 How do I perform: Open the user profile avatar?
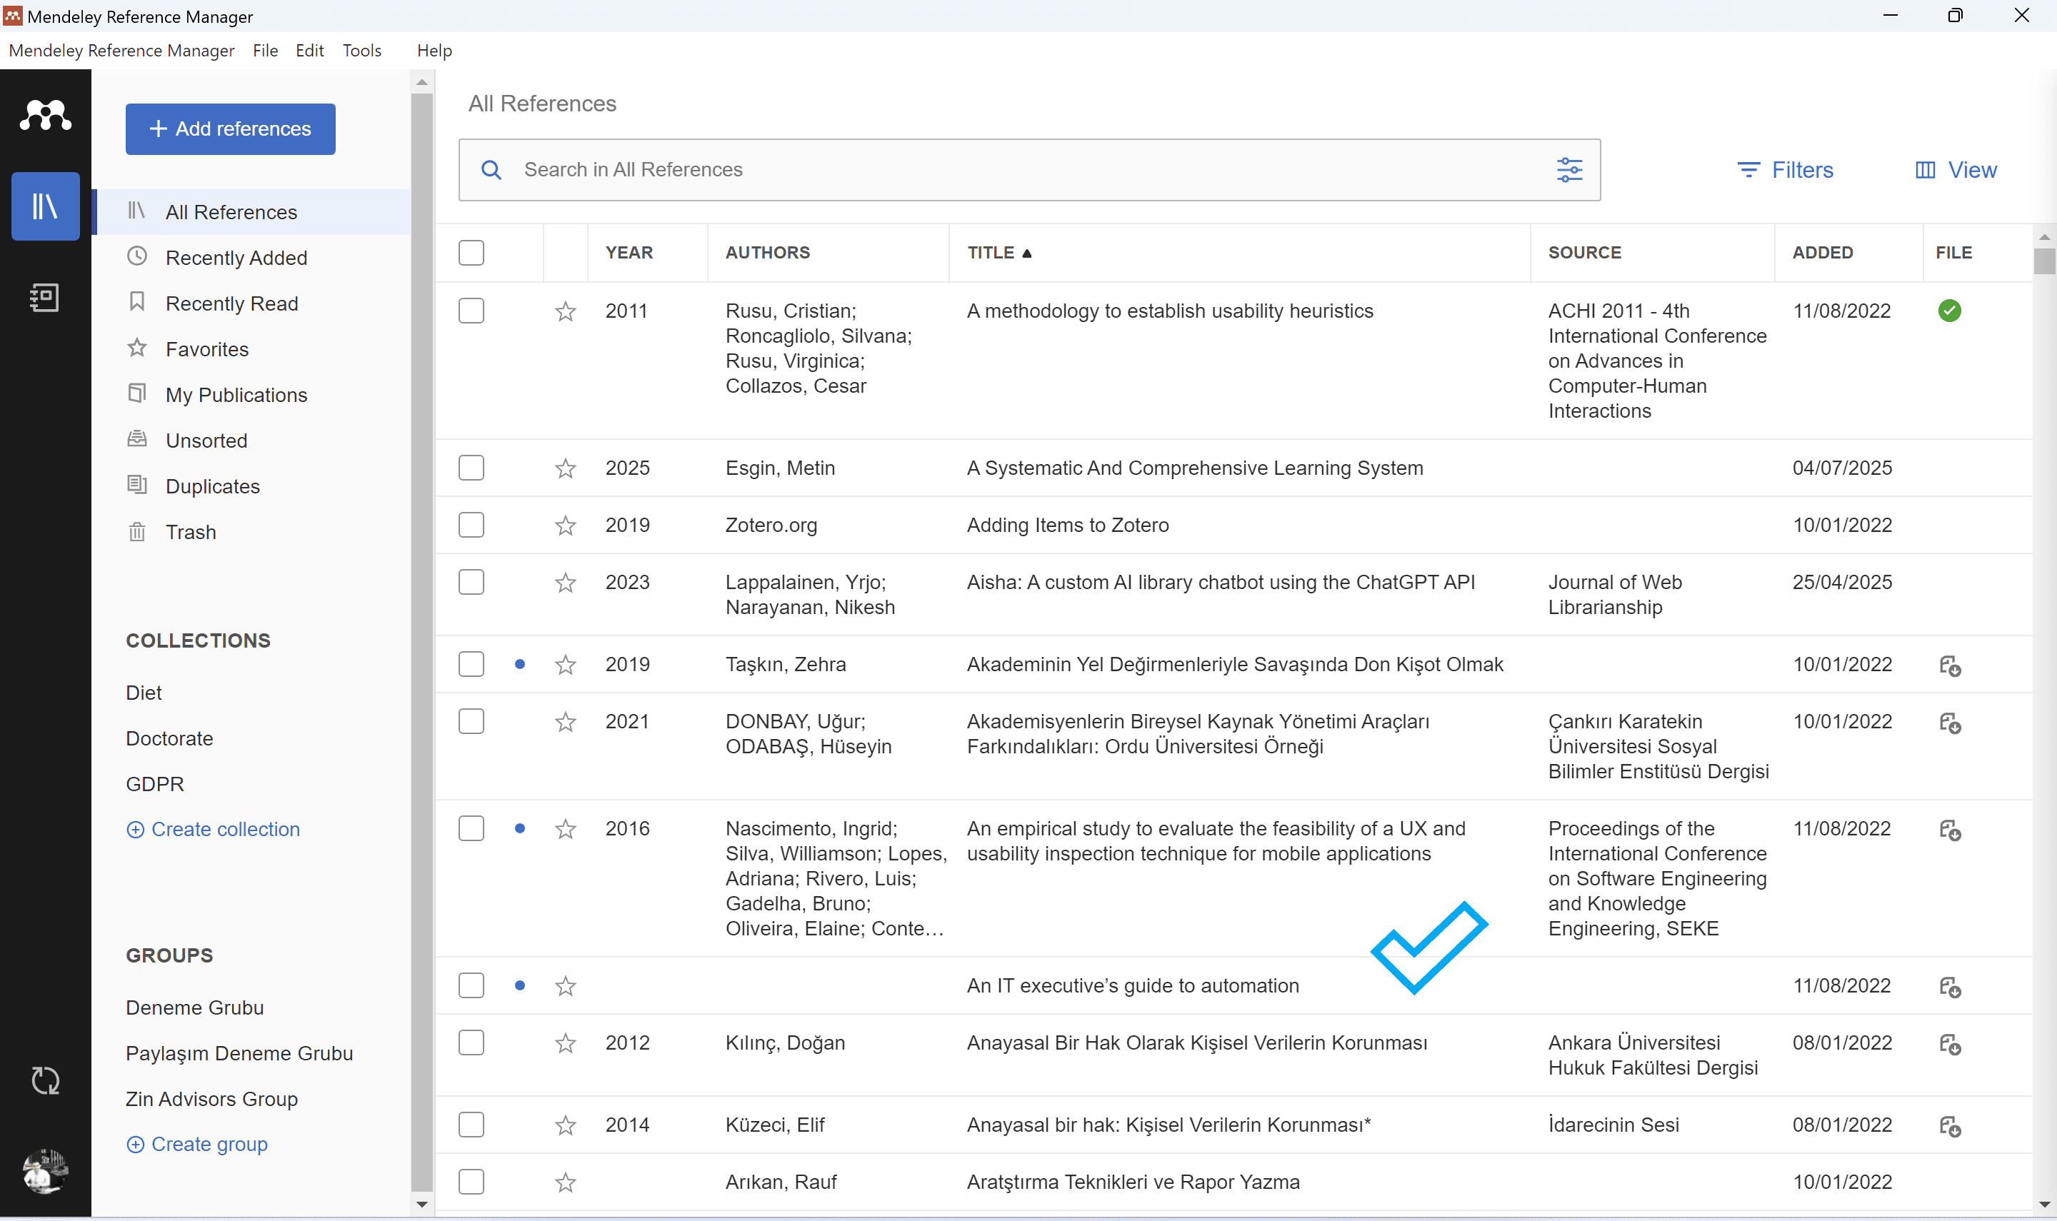pos(45,1171)
